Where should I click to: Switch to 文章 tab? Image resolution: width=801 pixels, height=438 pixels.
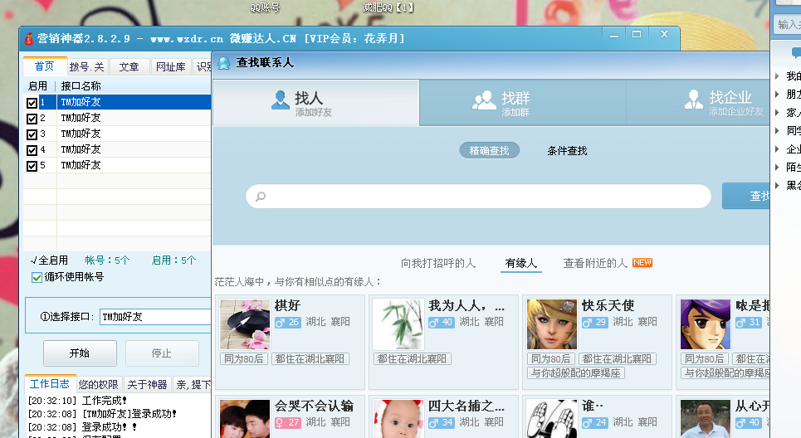(x=129, y=67)
